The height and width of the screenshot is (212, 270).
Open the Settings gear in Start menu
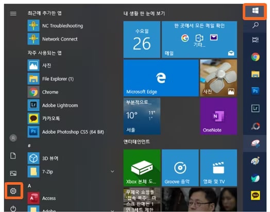point(13,191)
